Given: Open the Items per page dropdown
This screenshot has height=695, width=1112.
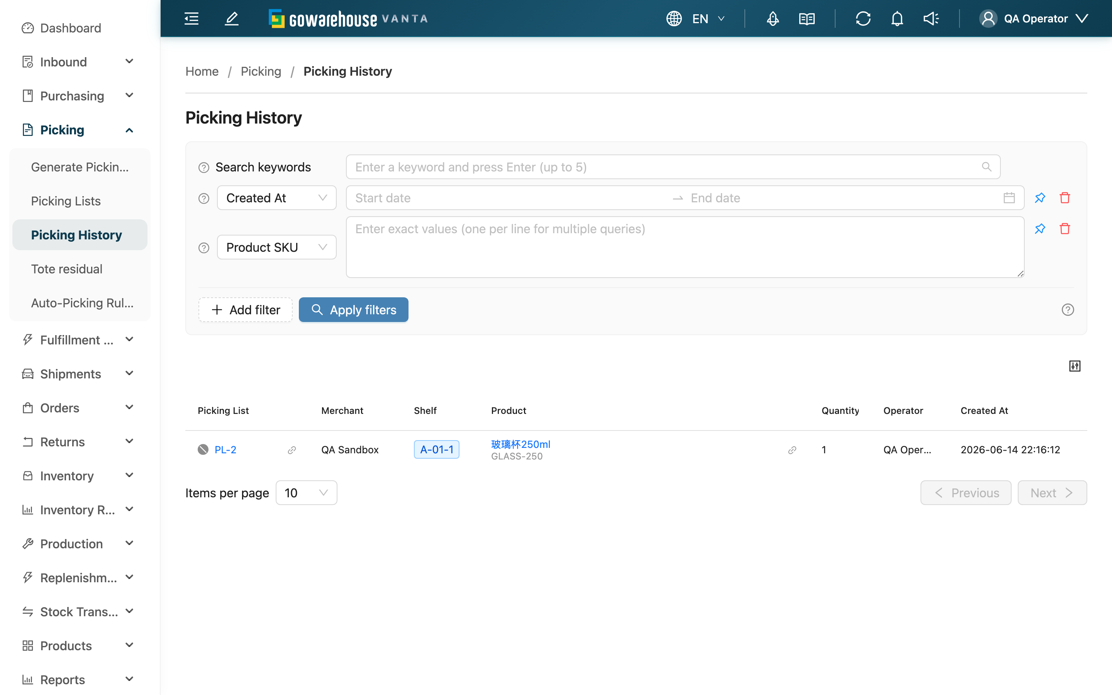Looking at the screenshot, I should 307,493.
